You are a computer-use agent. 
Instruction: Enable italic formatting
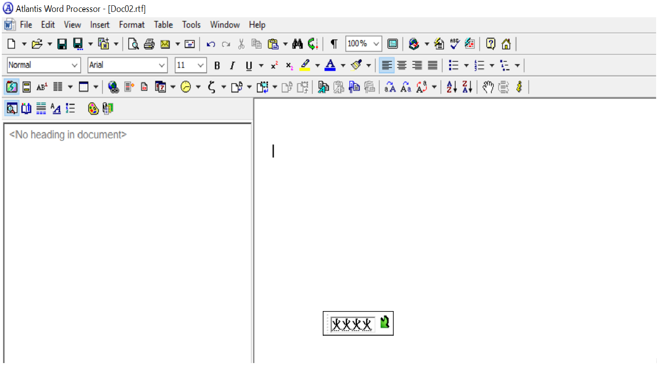[232, 65]
